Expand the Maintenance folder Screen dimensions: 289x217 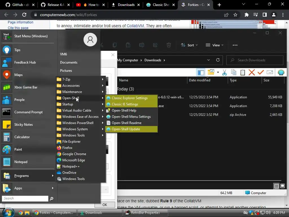click(81, 92)
